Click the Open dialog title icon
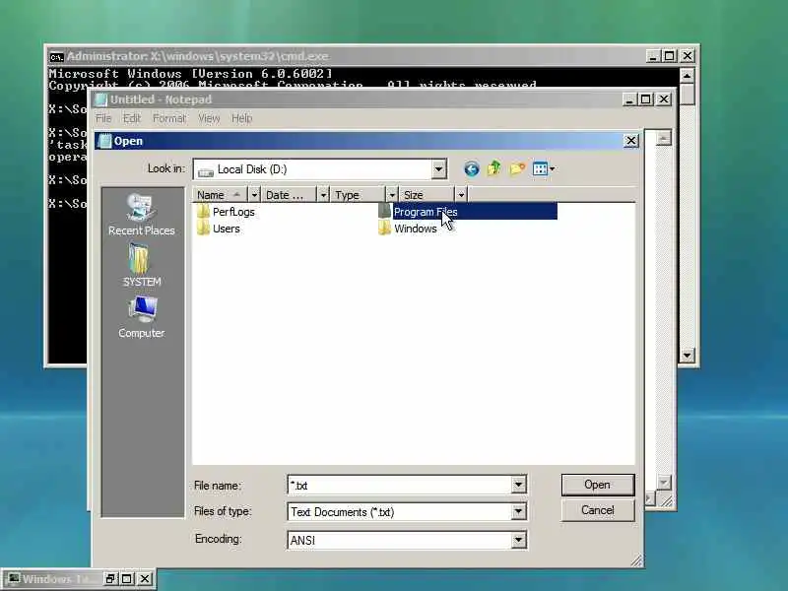The height and width of the screenshot is (591, 788). point(104,141)
